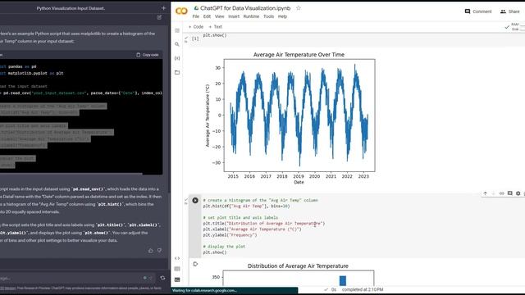Screen dimensions: 525x295
Task: Open the RAM and Disk resource indicator
Action: tap(515, 27)
